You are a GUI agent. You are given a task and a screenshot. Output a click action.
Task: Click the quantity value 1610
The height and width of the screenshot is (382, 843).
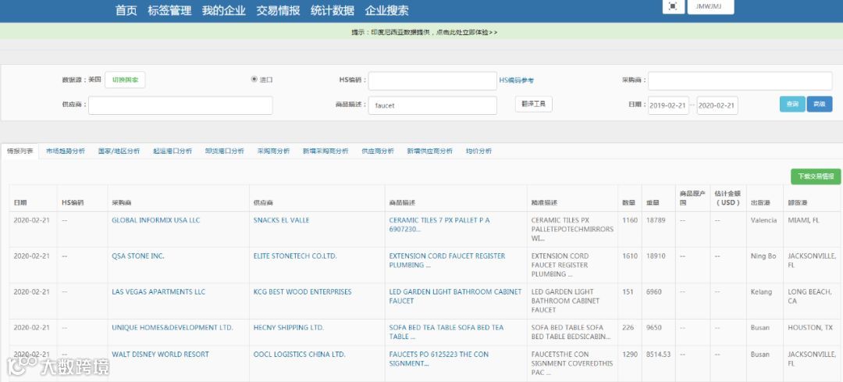(630, 256)
